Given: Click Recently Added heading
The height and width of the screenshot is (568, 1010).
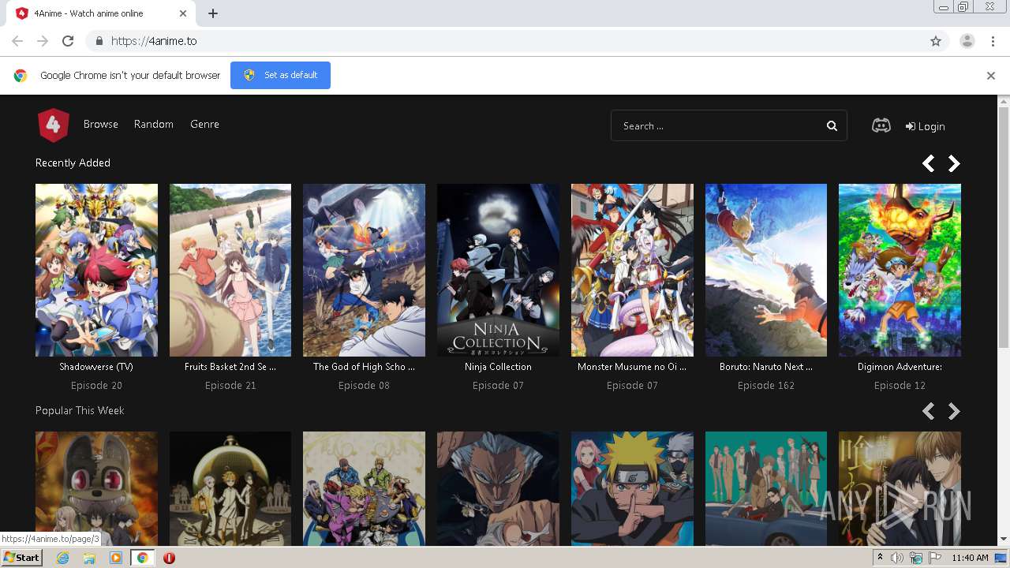Looking at the screenshot, I should coord(73,163).
